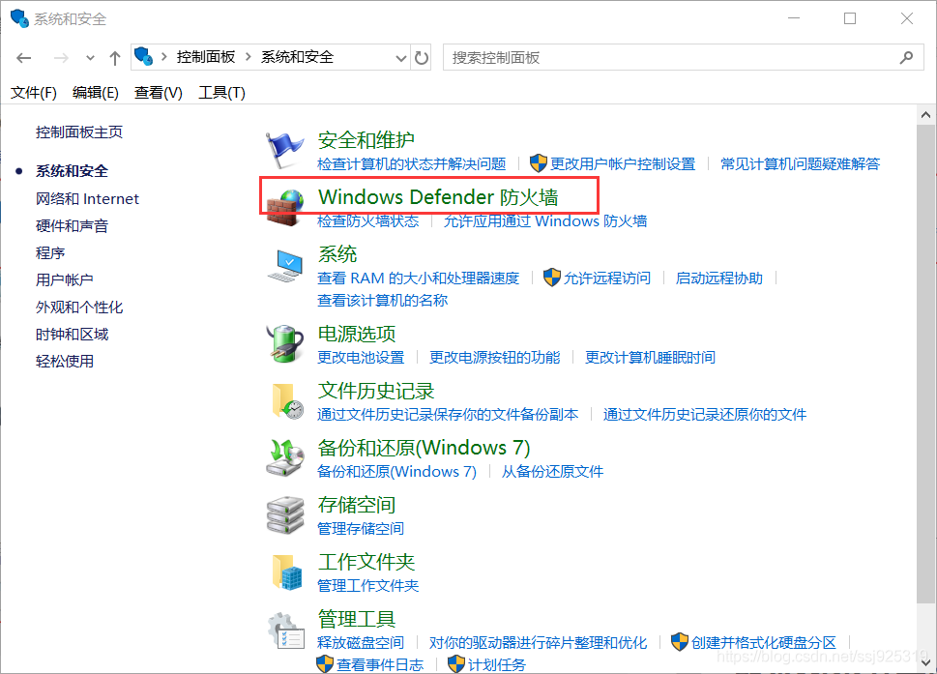The width and height of the screenshot is (937, 674).
Task: Click 释放磁盘空间 link
Action: pos(361,642)
